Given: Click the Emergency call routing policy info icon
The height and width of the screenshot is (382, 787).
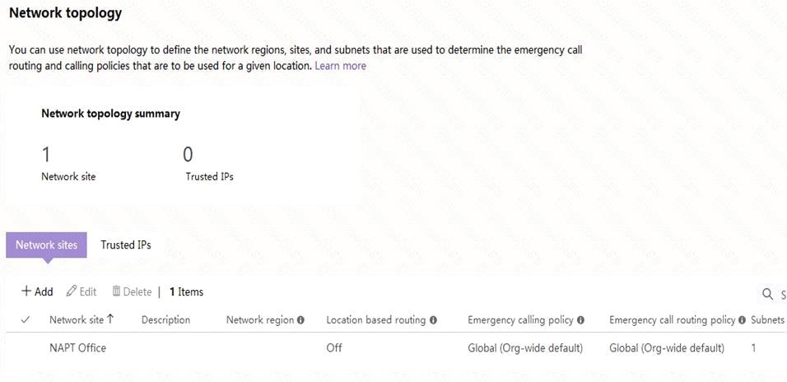Looking at the screenshot, I should [x=742, y=320].
